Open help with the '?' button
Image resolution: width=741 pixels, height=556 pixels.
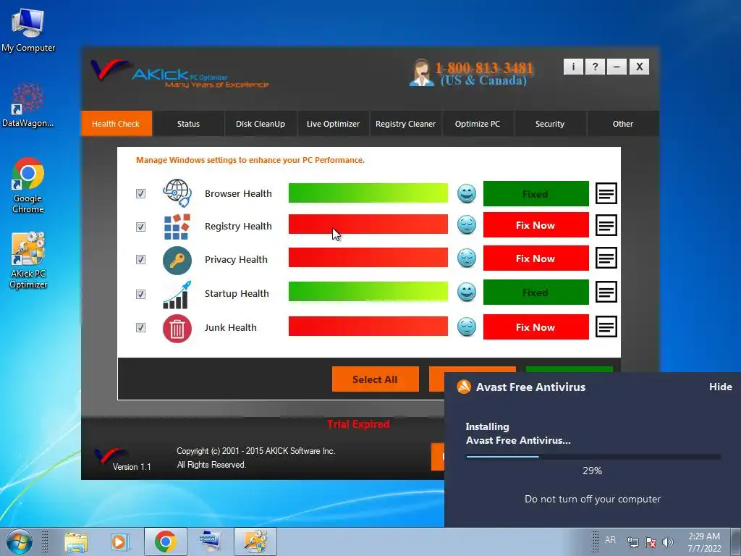(x=595, y=67)
